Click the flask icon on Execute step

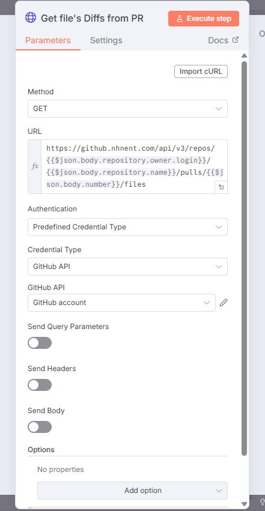(x=180, y=19)
